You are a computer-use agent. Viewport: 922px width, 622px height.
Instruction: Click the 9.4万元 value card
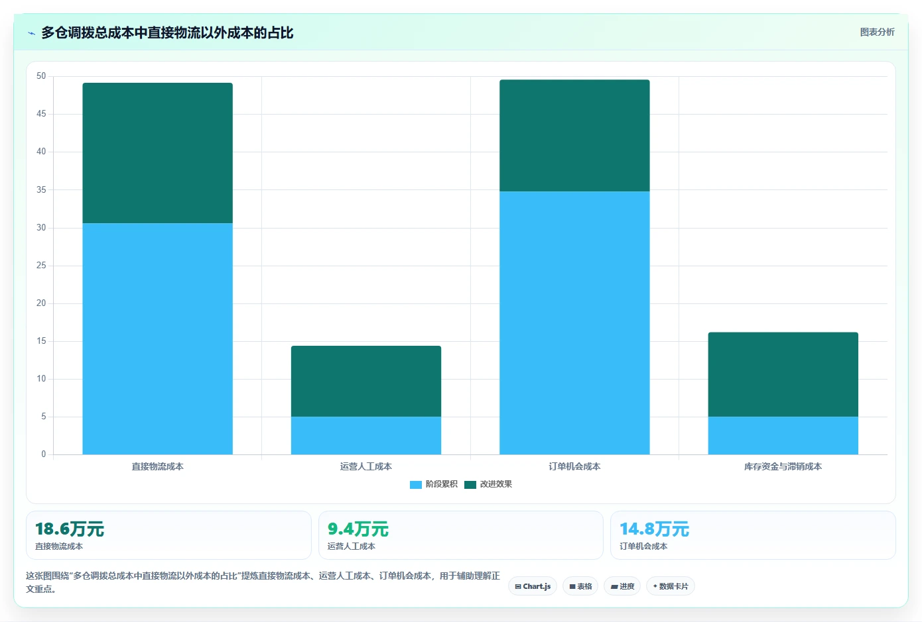[461, 535]
